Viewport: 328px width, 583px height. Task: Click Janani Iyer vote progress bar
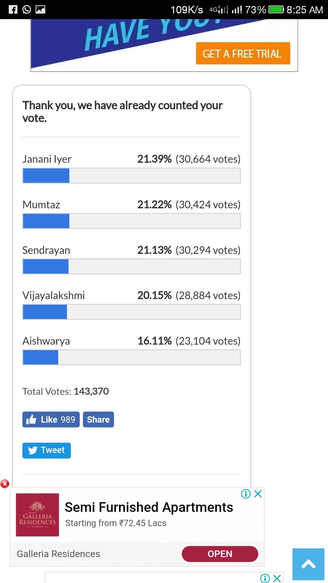(x=132, y=176)
